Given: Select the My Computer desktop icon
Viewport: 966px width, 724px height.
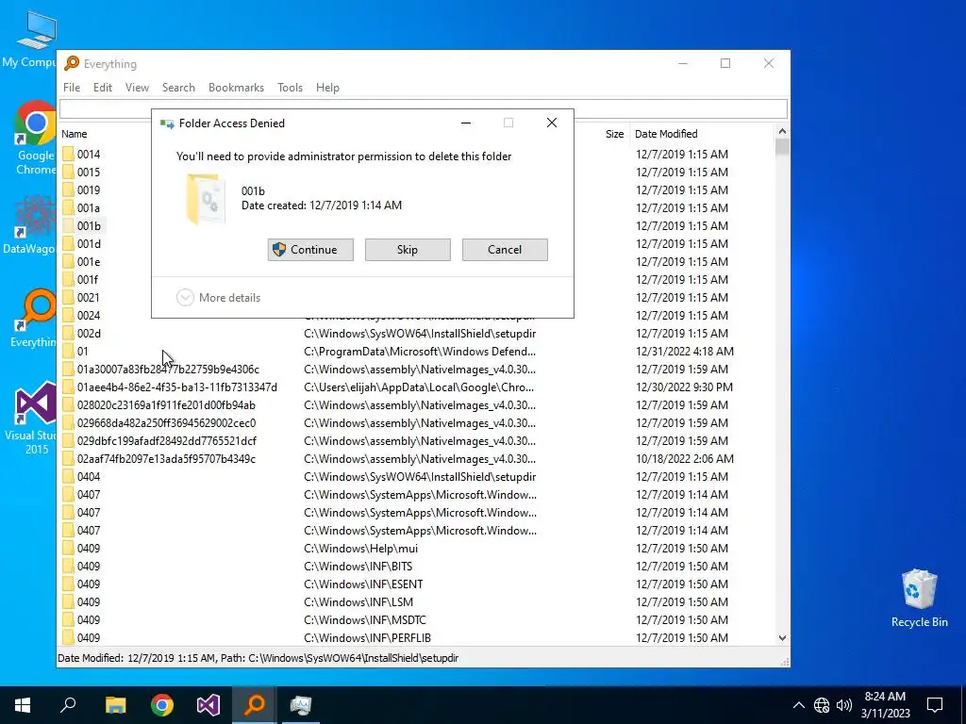Looking at the screenshot, I should 29,39.
